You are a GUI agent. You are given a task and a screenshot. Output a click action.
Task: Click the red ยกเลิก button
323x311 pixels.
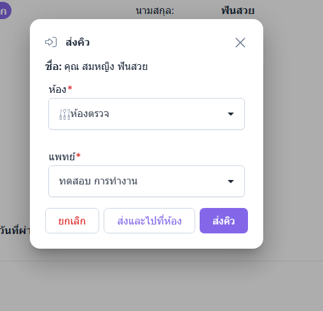coord(72,221)
